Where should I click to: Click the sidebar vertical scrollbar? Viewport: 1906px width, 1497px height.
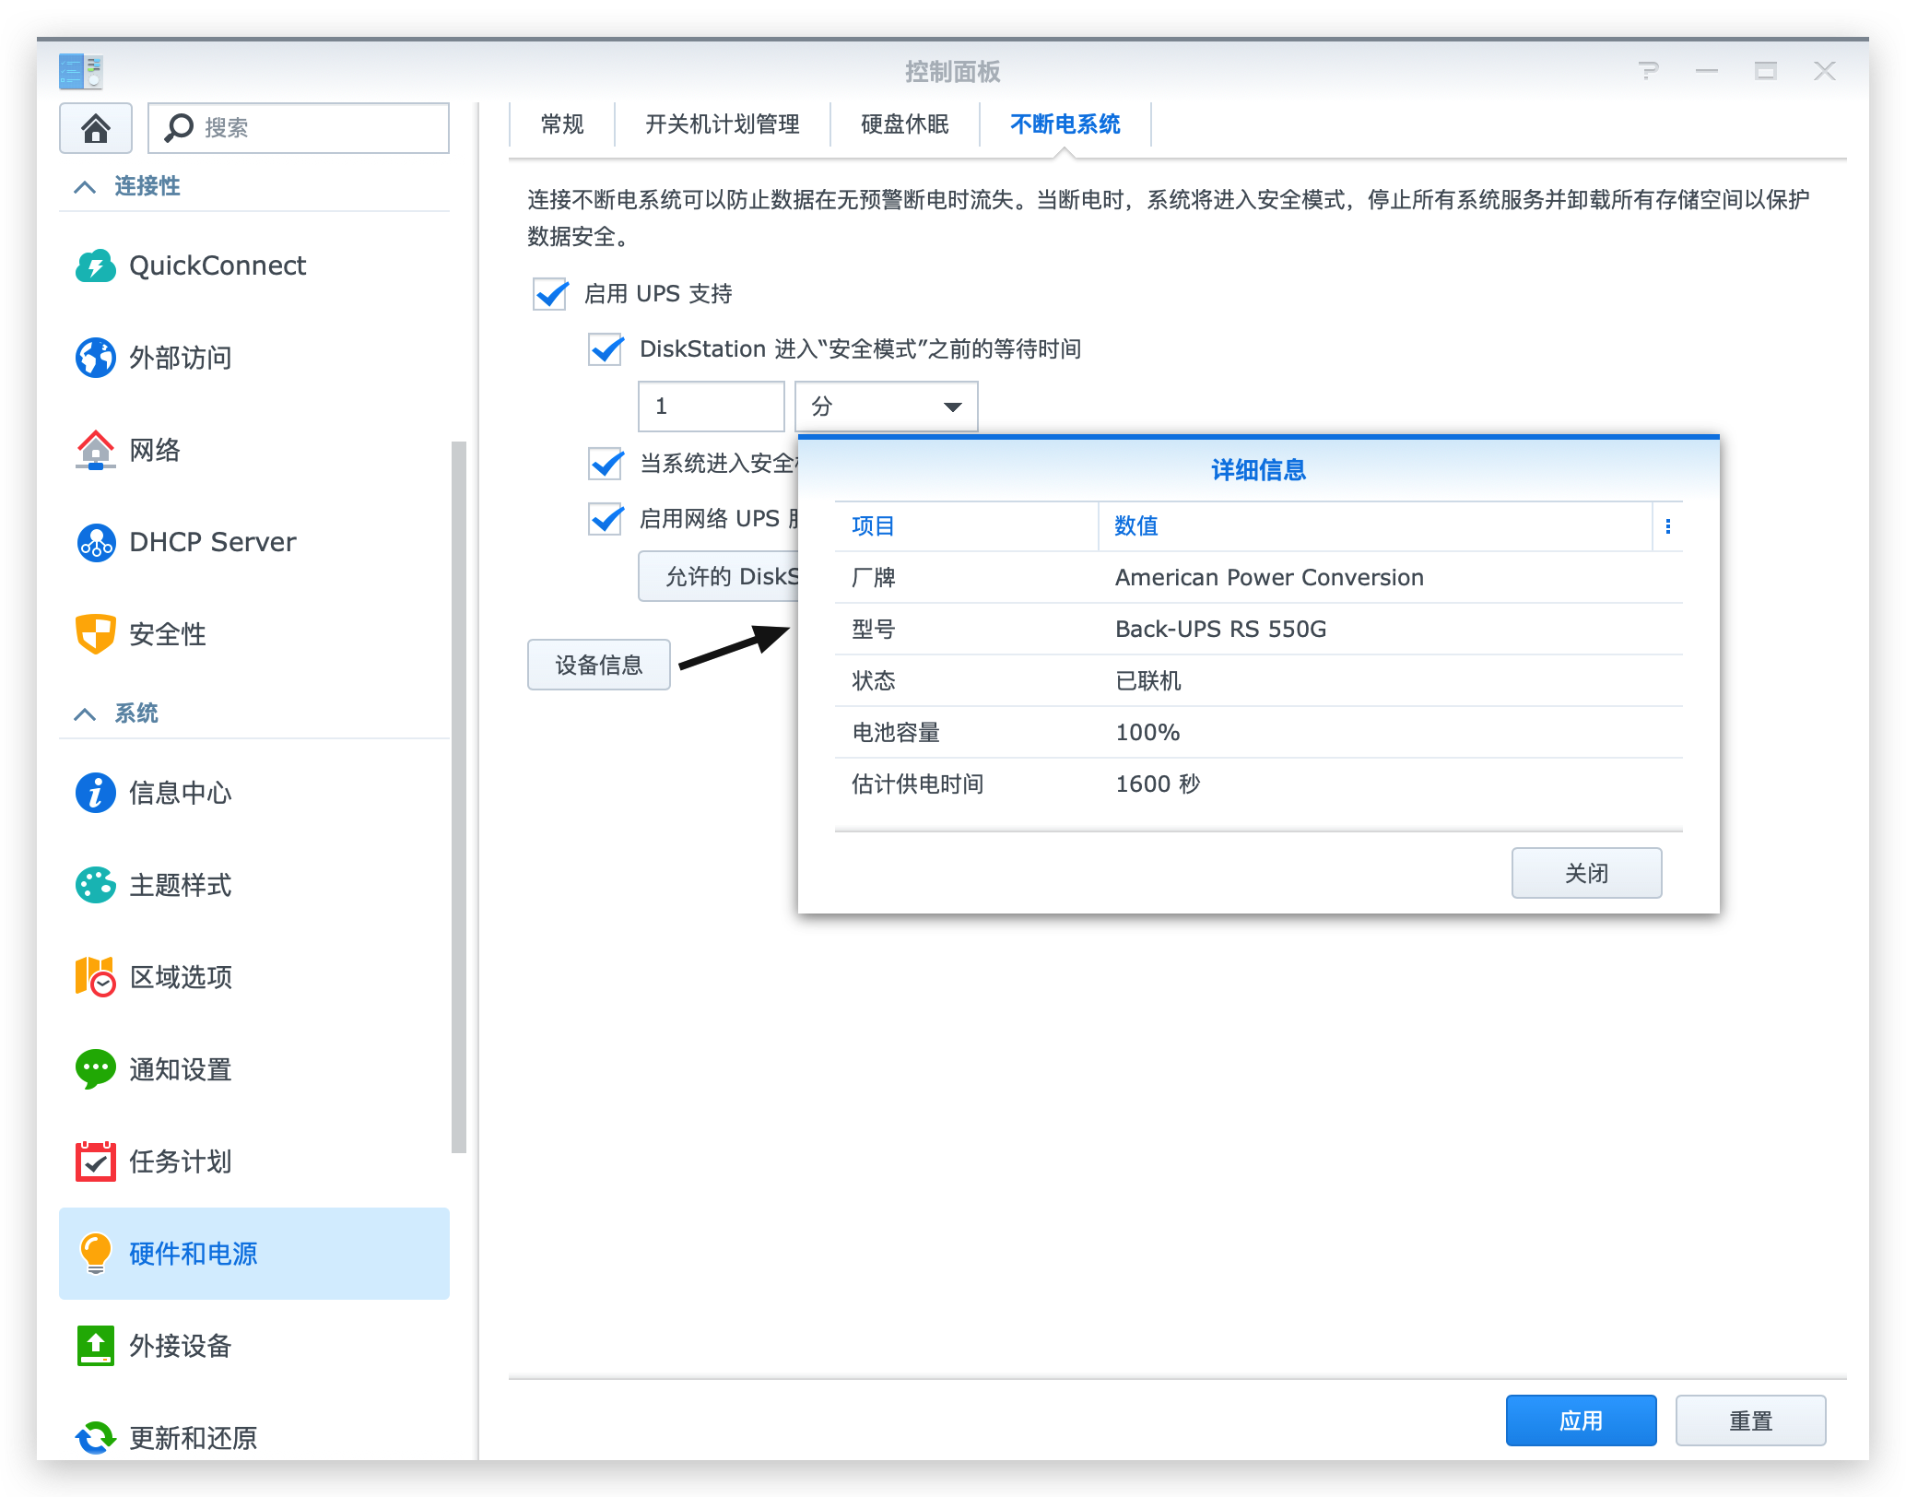pyautogui.click(x=458, y=796)
